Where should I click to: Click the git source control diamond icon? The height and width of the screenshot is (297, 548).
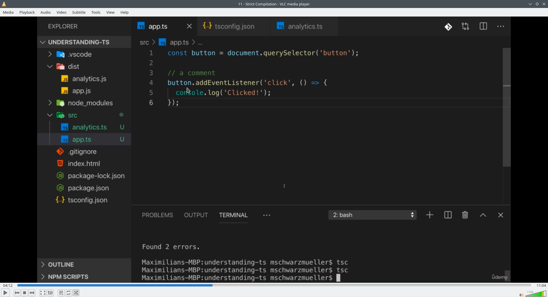coord(448,27)
